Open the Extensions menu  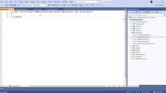57,2
